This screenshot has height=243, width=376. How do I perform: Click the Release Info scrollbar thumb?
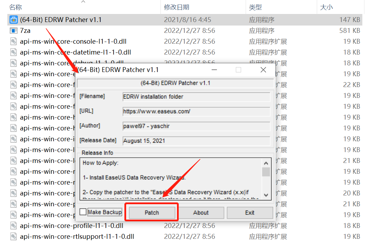coord(266,172)
